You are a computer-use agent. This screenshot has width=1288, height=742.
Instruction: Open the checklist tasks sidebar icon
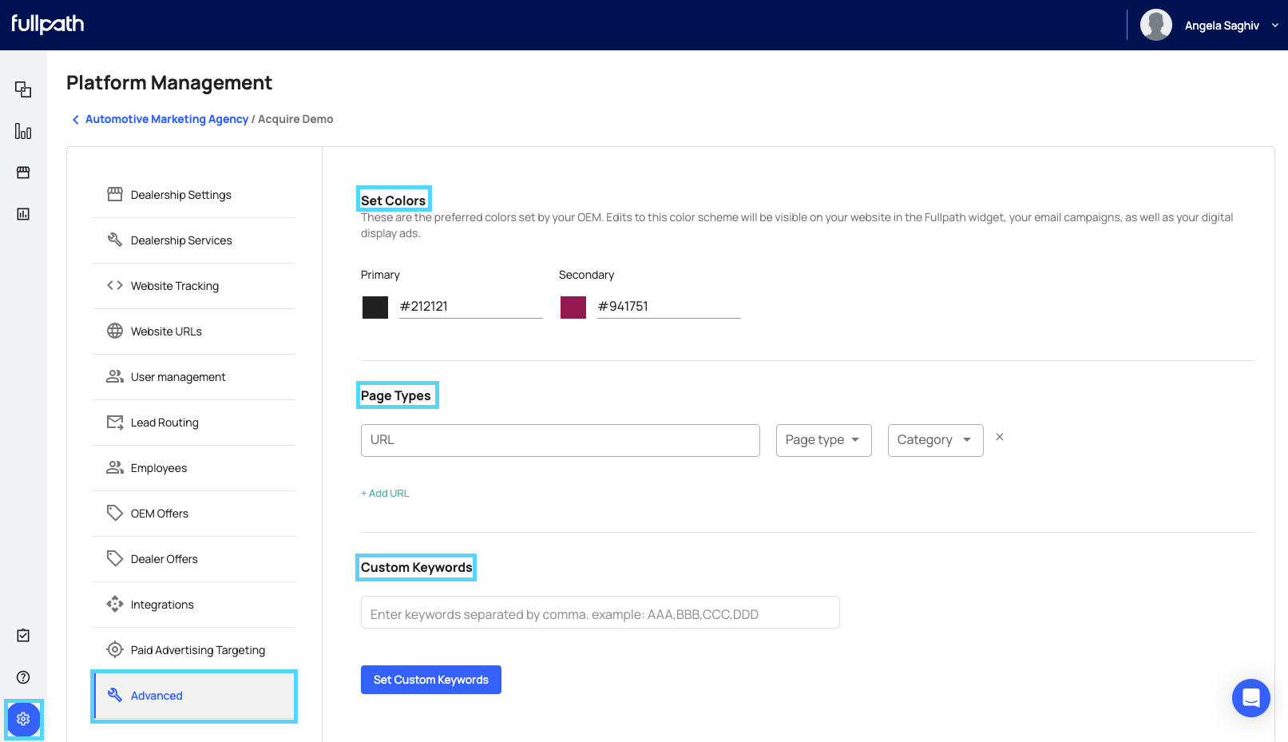click(23, 636)
